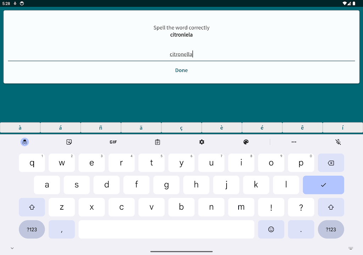The width and height of the screenshot is (363, 255).
Task: Open keyboard theme palette icon
Action: tap(246, 142)
